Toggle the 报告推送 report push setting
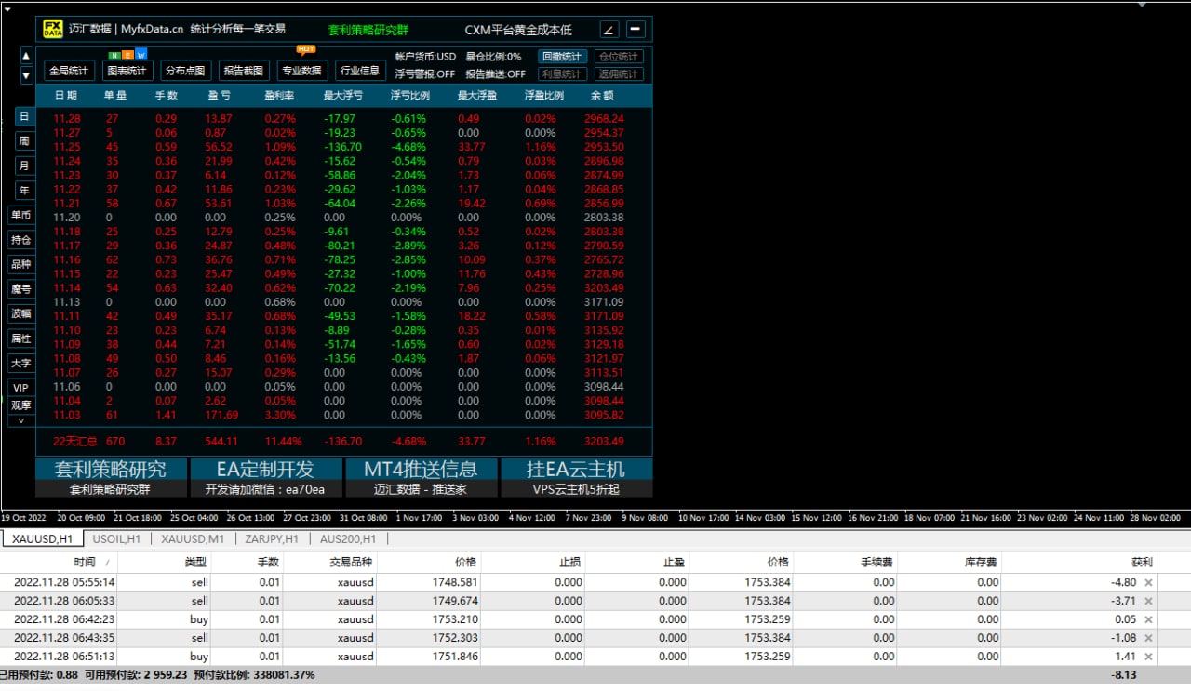The width and height of the screenshot is (1191, 691). (x=495, y=74)
